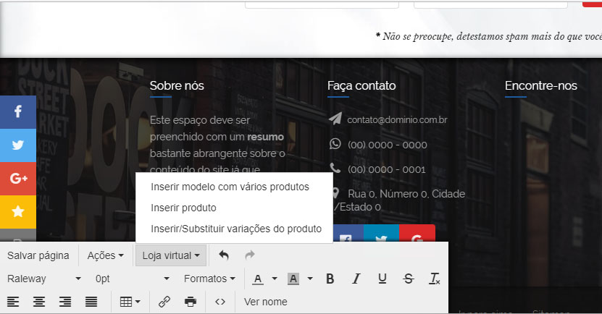Click the Sobre nós heading
Image resolution: width=602 pixels, height=314 pixels.
pos(177,85)
